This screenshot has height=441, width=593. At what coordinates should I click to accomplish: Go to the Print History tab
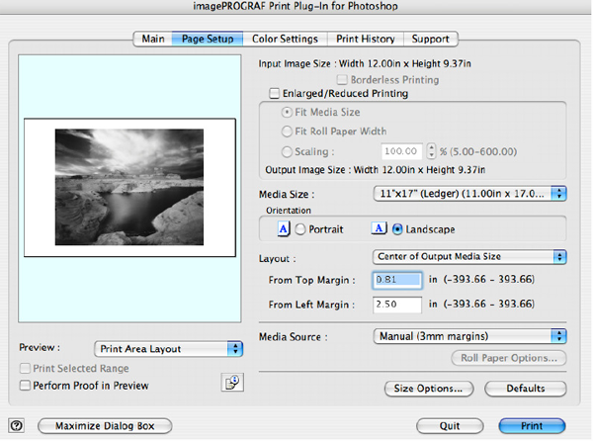366,39
